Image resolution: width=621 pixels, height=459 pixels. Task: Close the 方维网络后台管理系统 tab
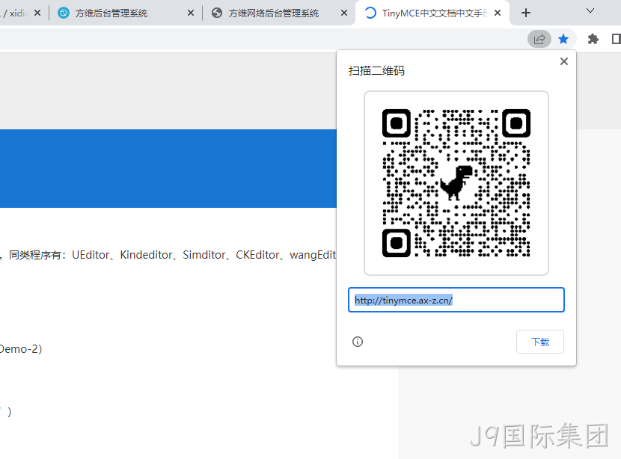pyautogui.click(x=344, y=13)
